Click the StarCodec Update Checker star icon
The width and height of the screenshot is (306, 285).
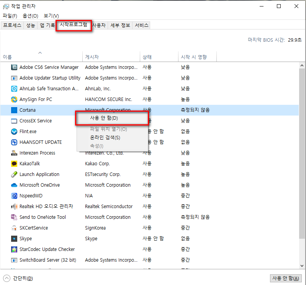[14, 249]
